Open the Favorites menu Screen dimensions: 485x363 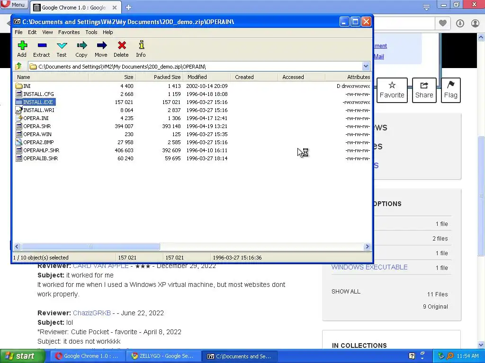69,32
